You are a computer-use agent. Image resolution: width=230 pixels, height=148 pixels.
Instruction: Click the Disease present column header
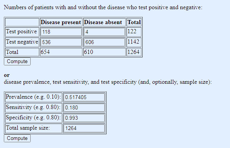pos(61,22)
